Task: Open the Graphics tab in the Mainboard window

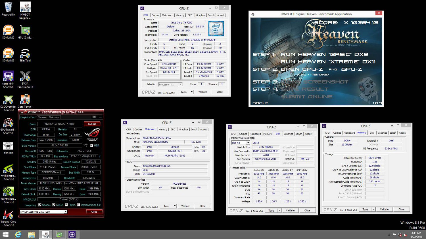Action: [x=183, y=129]
